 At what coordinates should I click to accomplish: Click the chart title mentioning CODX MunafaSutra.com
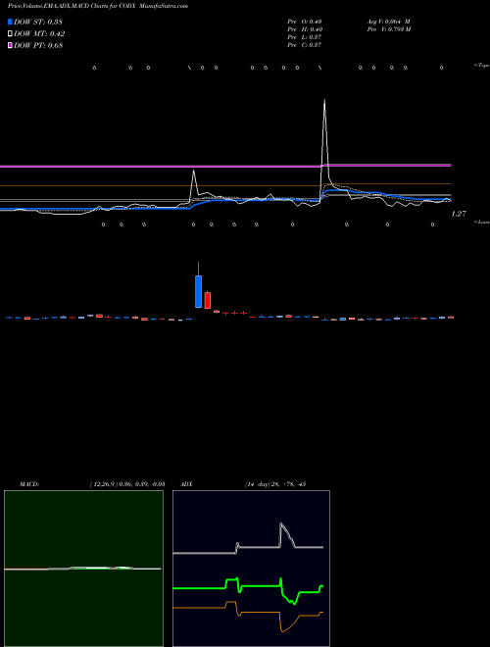click(98, 7)
